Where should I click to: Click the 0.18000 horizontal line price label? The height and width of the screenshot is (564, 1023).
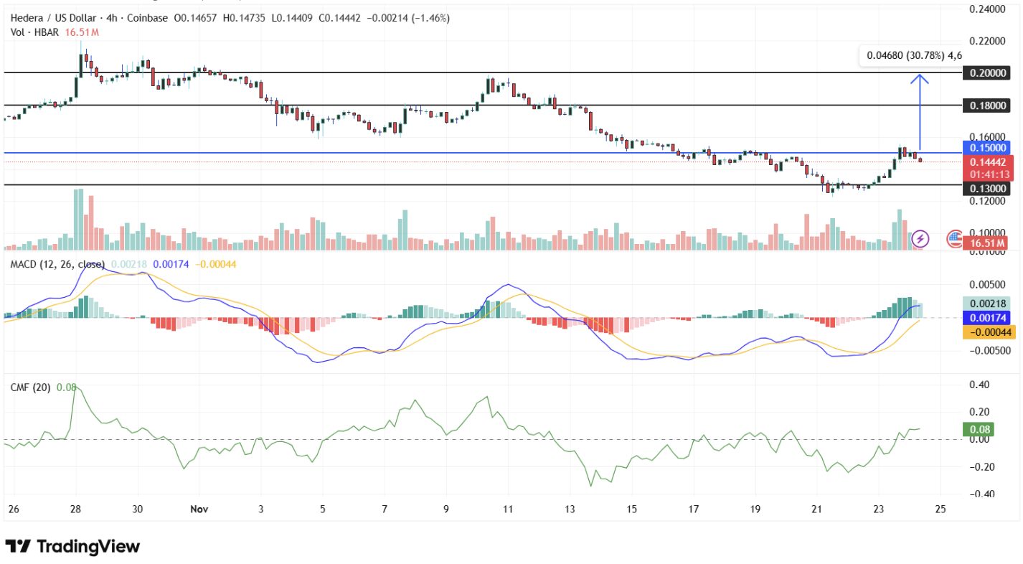(986, 105)
